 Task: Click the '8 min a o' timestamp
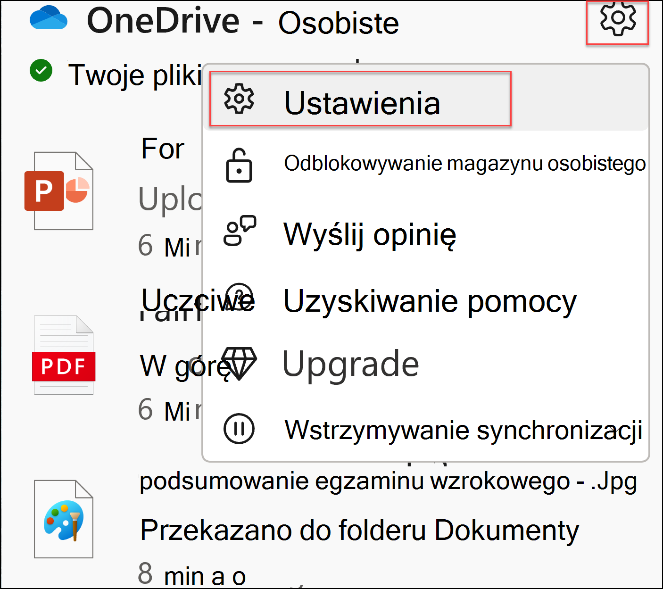pyautogui.click(x=192, y=574)
